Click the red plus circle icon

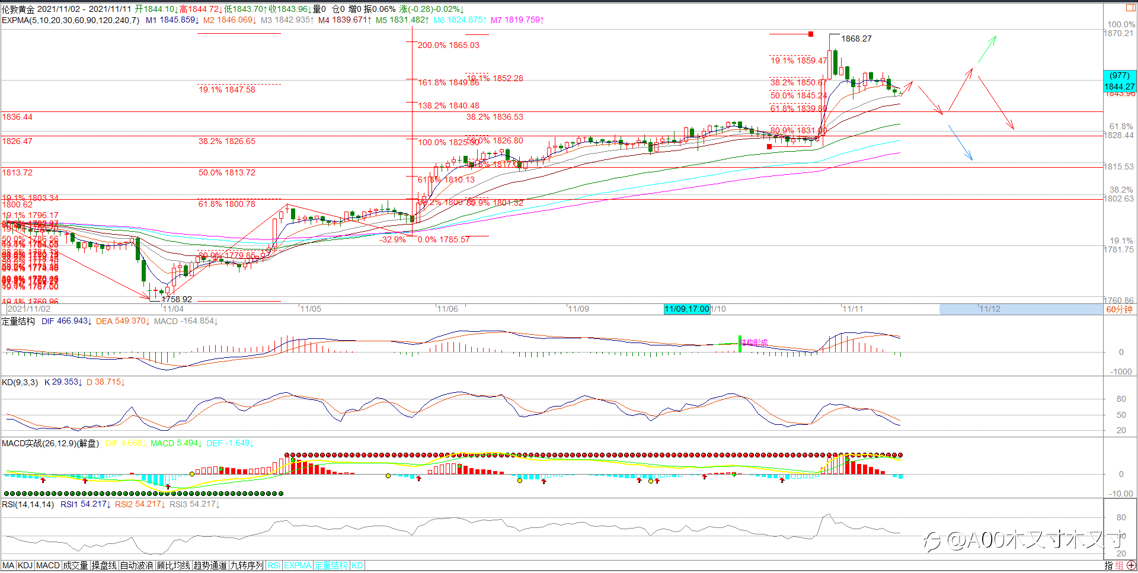click(x=1131, y=566)
